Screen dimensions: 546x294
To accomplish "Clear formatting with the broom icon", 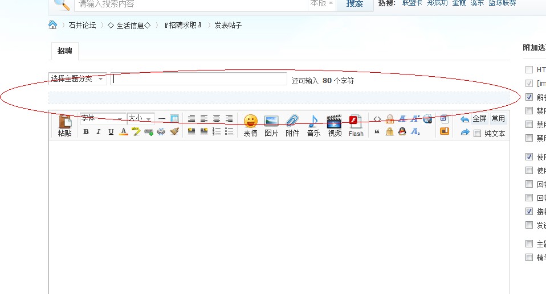I will [x=174, y=131].
